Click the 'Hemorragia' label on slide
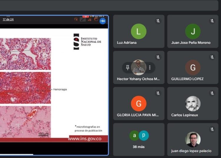Screen dimensions: 221x158 pos(60,89)
